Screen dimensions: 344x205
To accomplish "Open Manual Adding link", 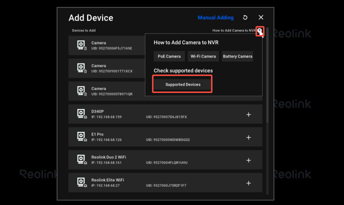I will [x=215, y=17].
